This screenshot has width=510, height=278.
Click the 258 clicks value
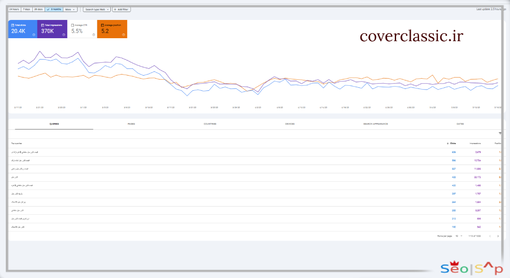(x=454, y=210)
